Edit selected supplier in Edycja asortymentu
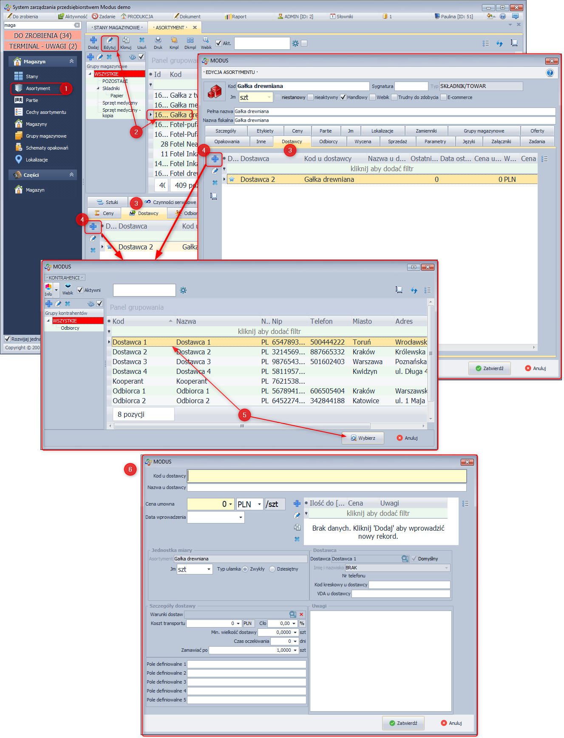The width and height of the screenshot is (564, 738). (x=215, y=171)
